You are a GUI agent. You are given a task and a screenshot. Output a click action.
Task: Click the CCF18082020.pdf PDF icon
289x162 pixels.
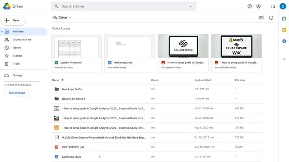[x=56, y=147]
